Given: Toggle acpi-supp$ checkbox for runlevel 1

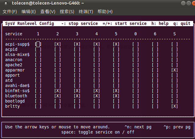Looking at the screenshot, I should click(38, 44).
